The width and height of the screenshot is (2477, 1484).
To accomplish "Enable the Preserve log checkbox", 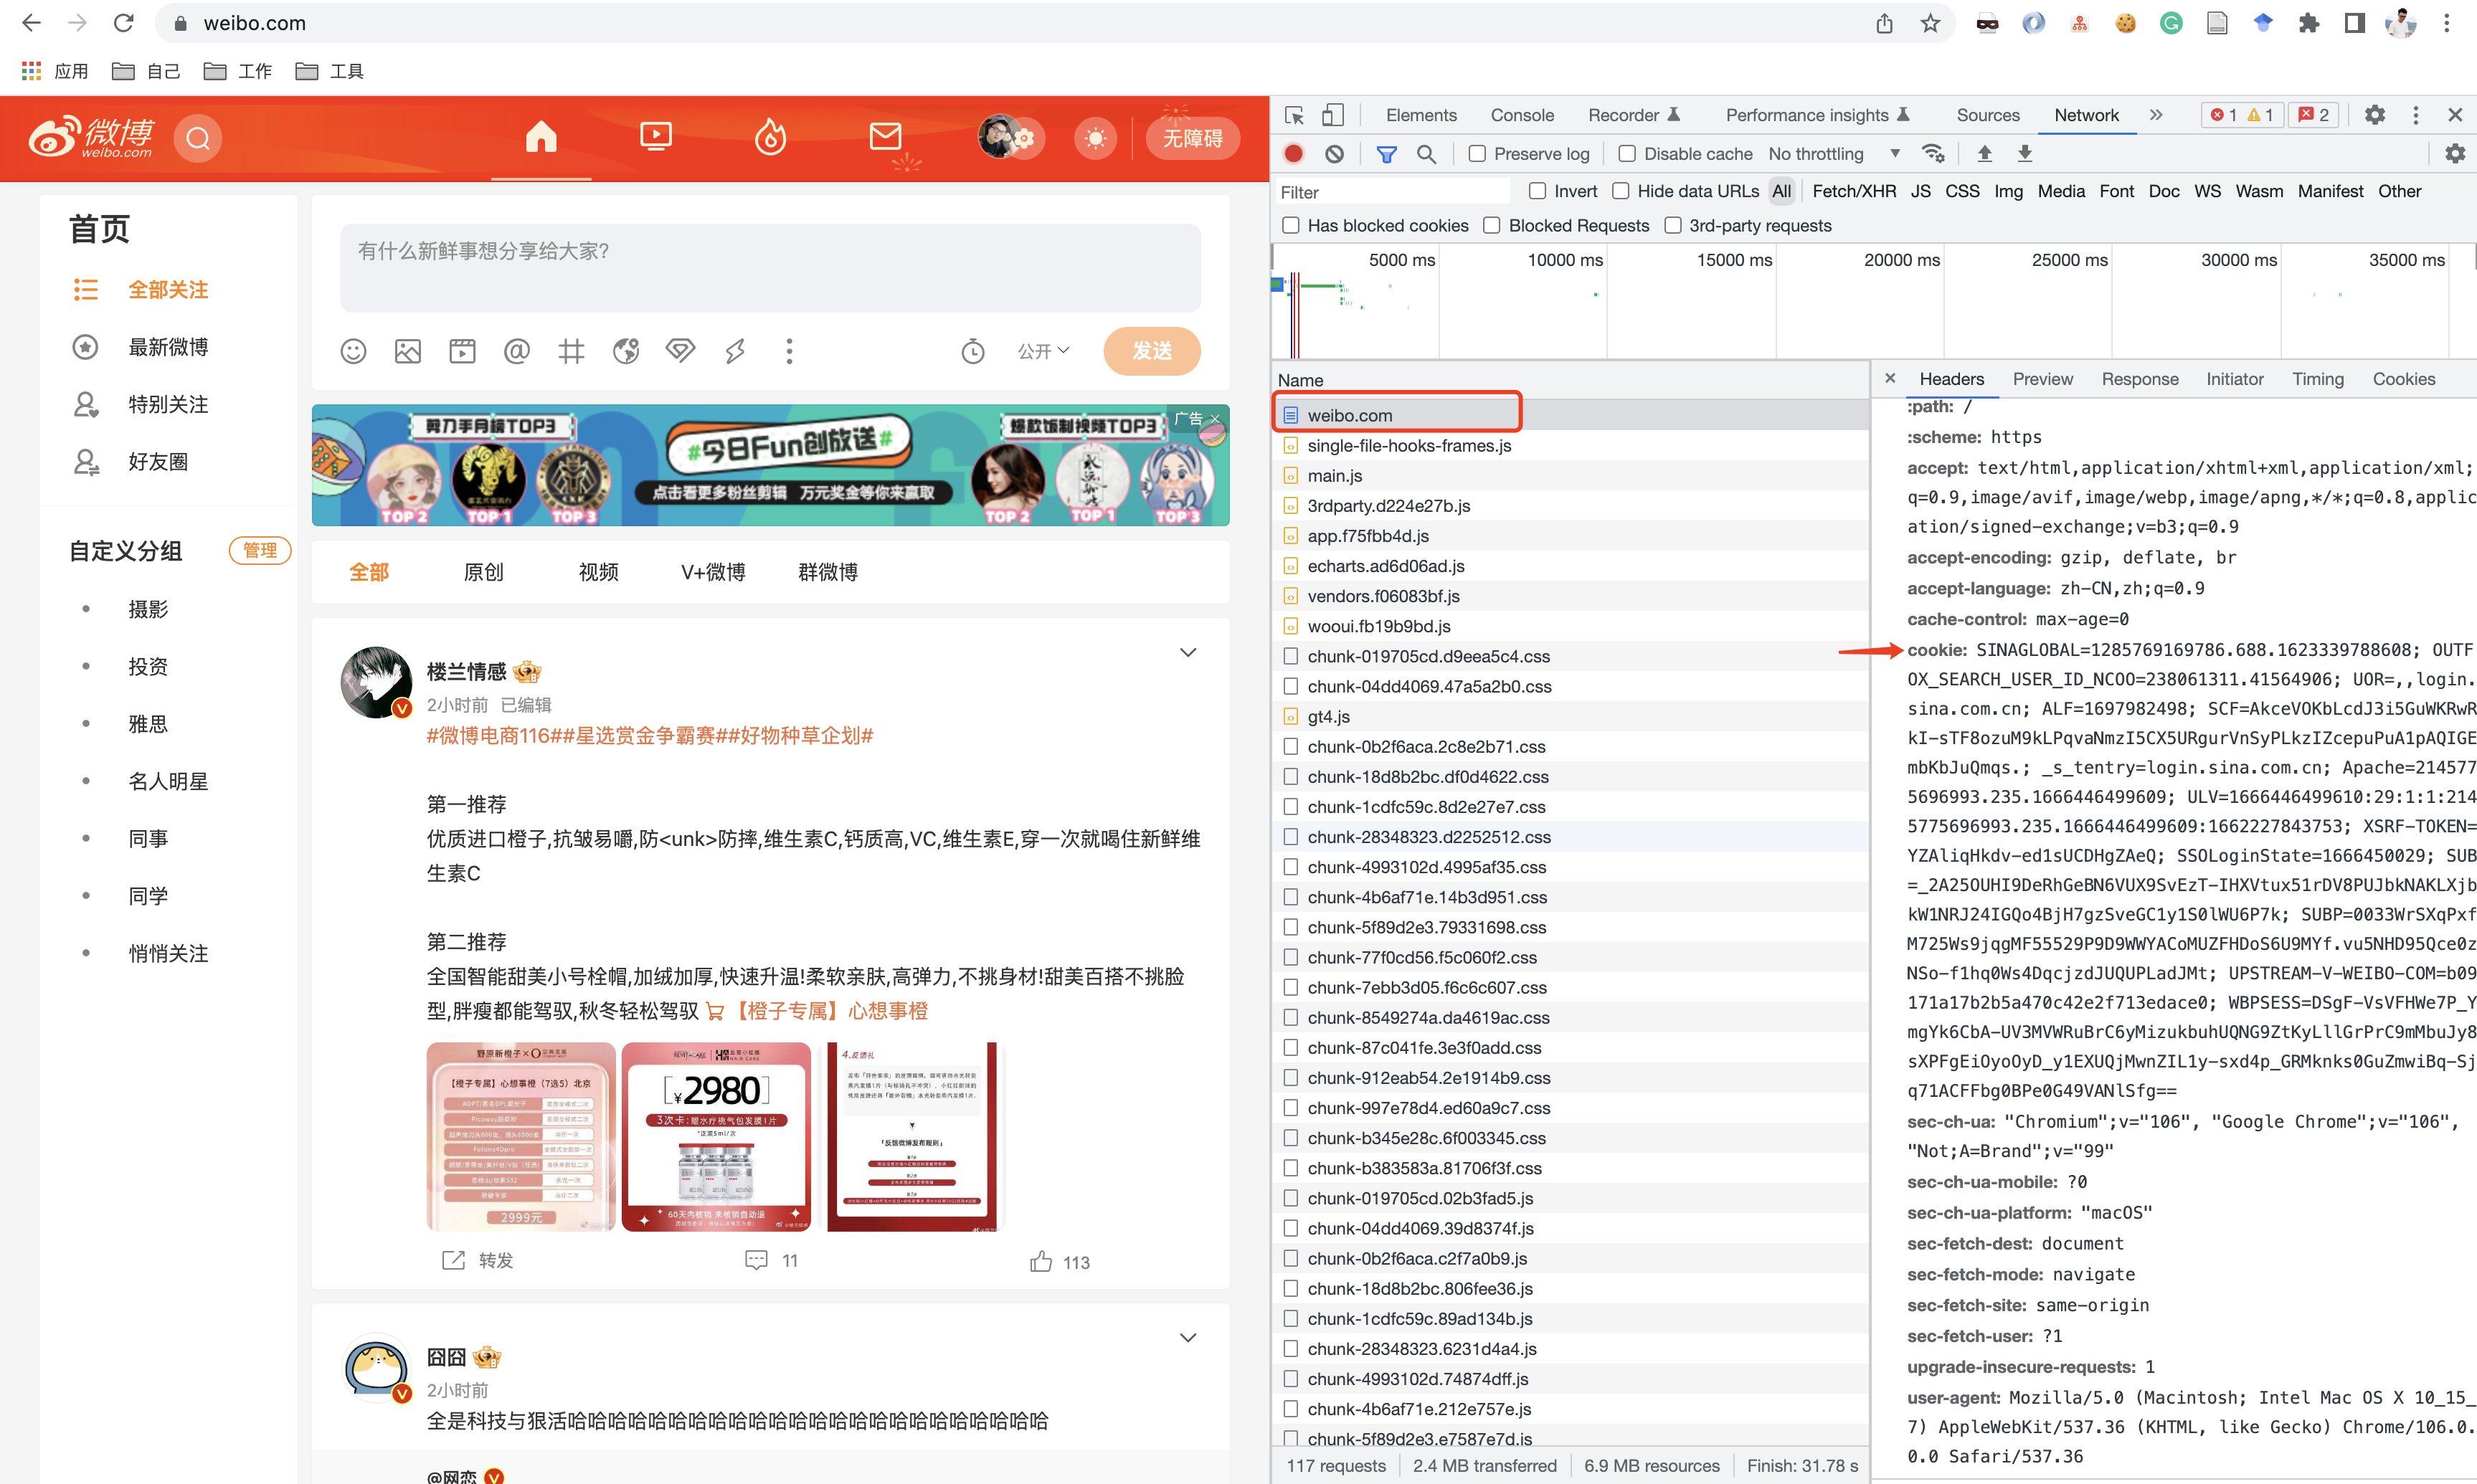I will coord(1477,154).
